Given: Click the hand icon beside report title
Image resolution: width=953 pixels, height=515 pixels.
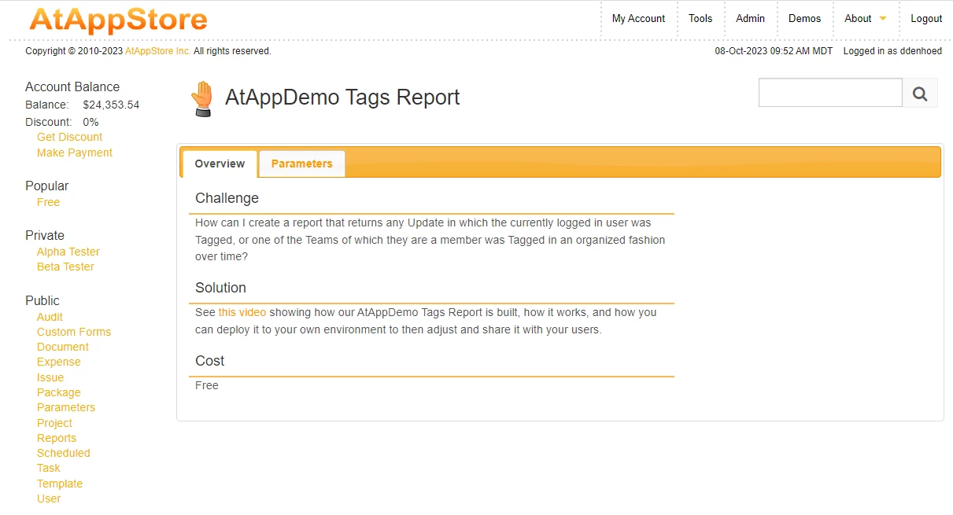Looking at the screenshot, I should click(x=202, y=98).
